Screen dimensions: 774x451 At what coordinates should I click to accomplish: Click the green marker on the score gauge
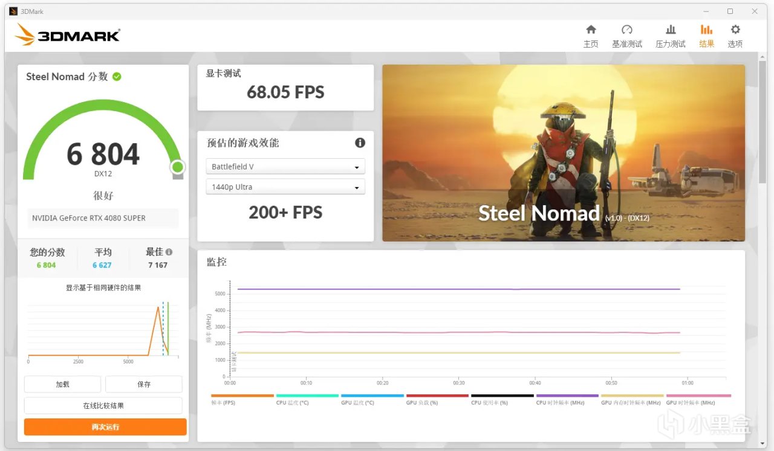coord(177,167)
